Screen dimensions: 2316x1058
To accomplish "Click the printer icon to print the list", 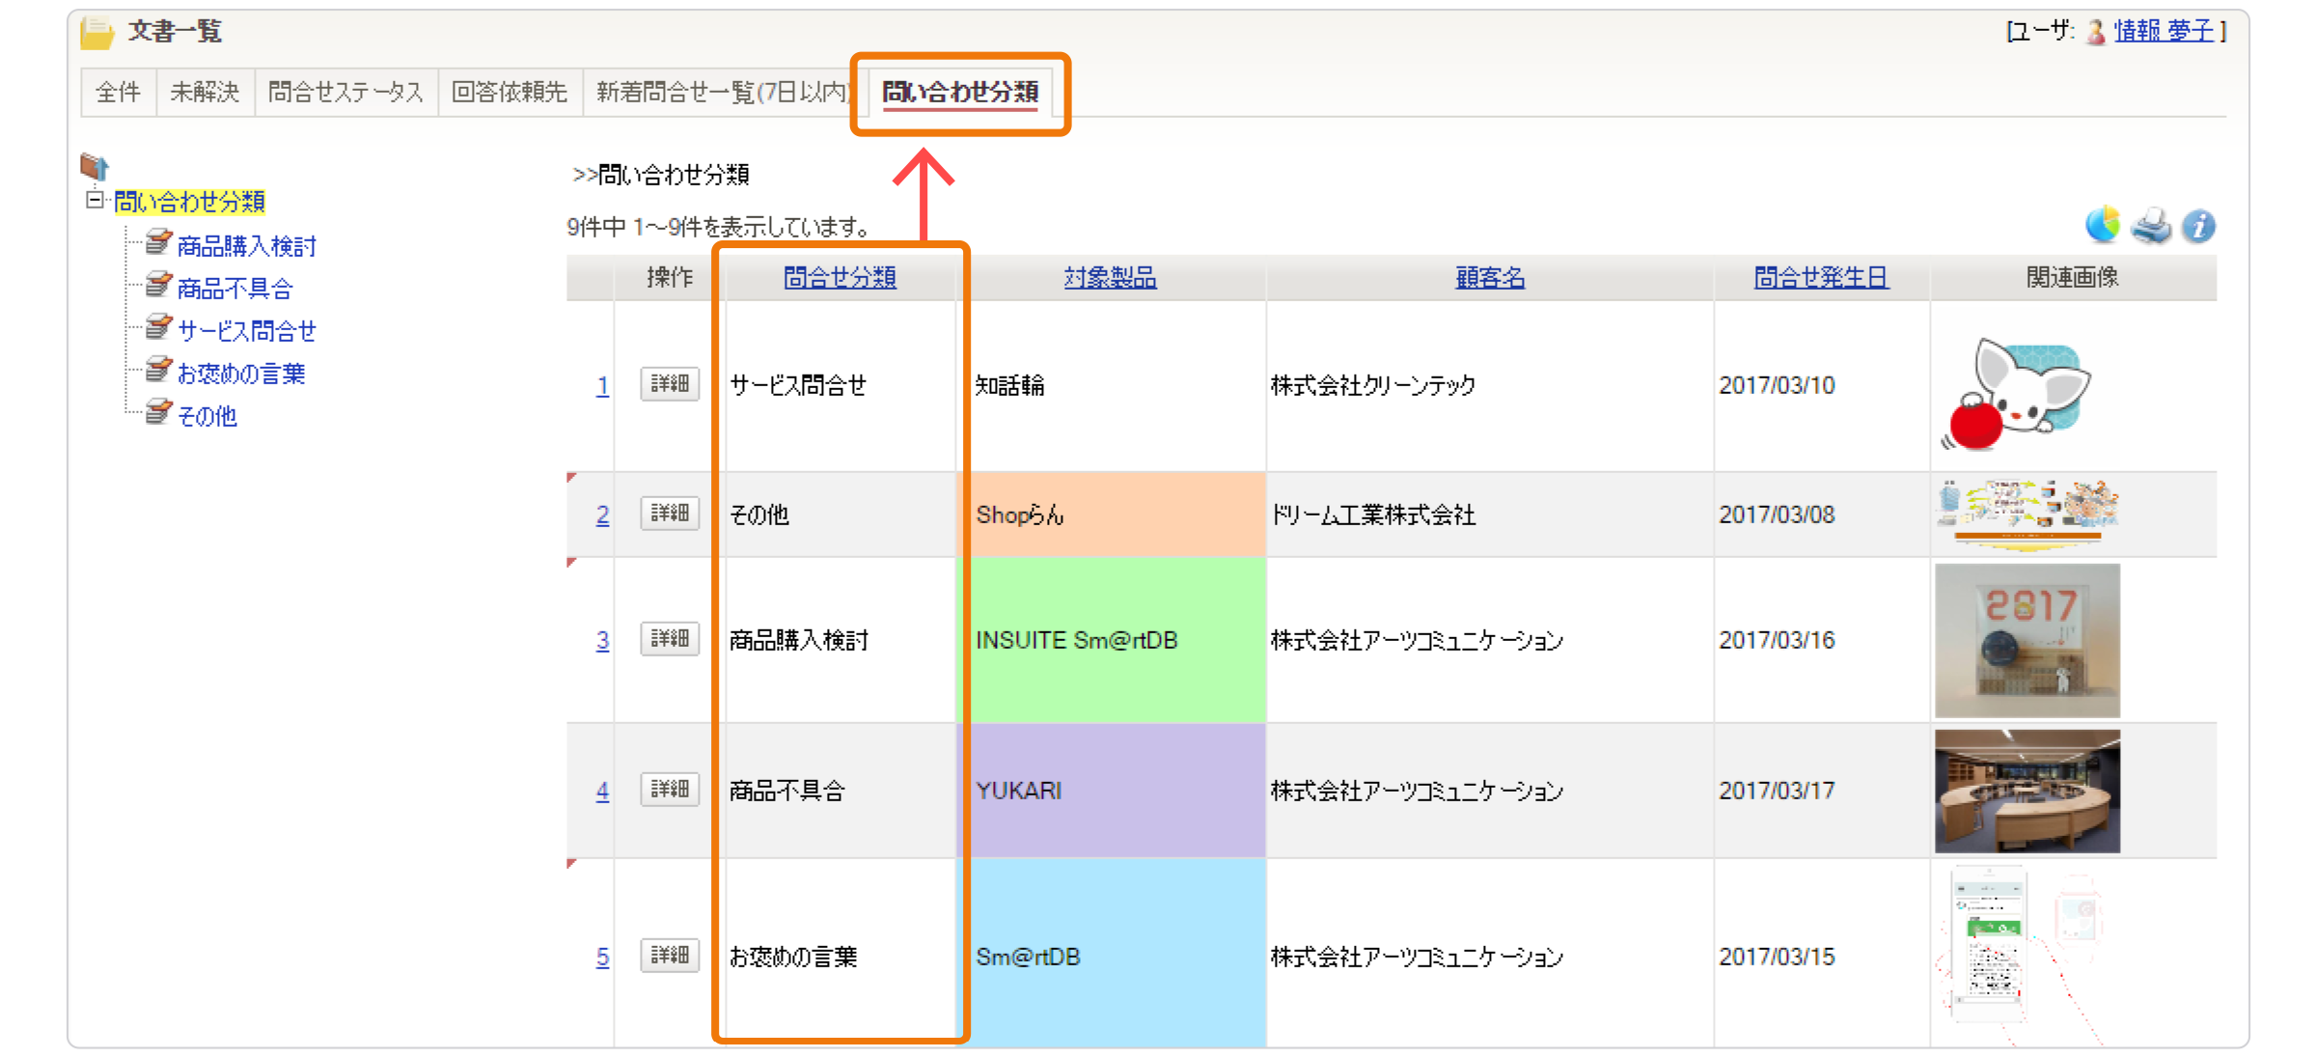I will [x=2151, y=225].
